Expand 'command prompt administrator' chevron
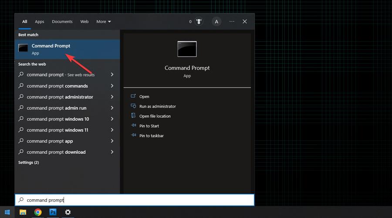The image size is (392, 218). (x=112, y=97)
